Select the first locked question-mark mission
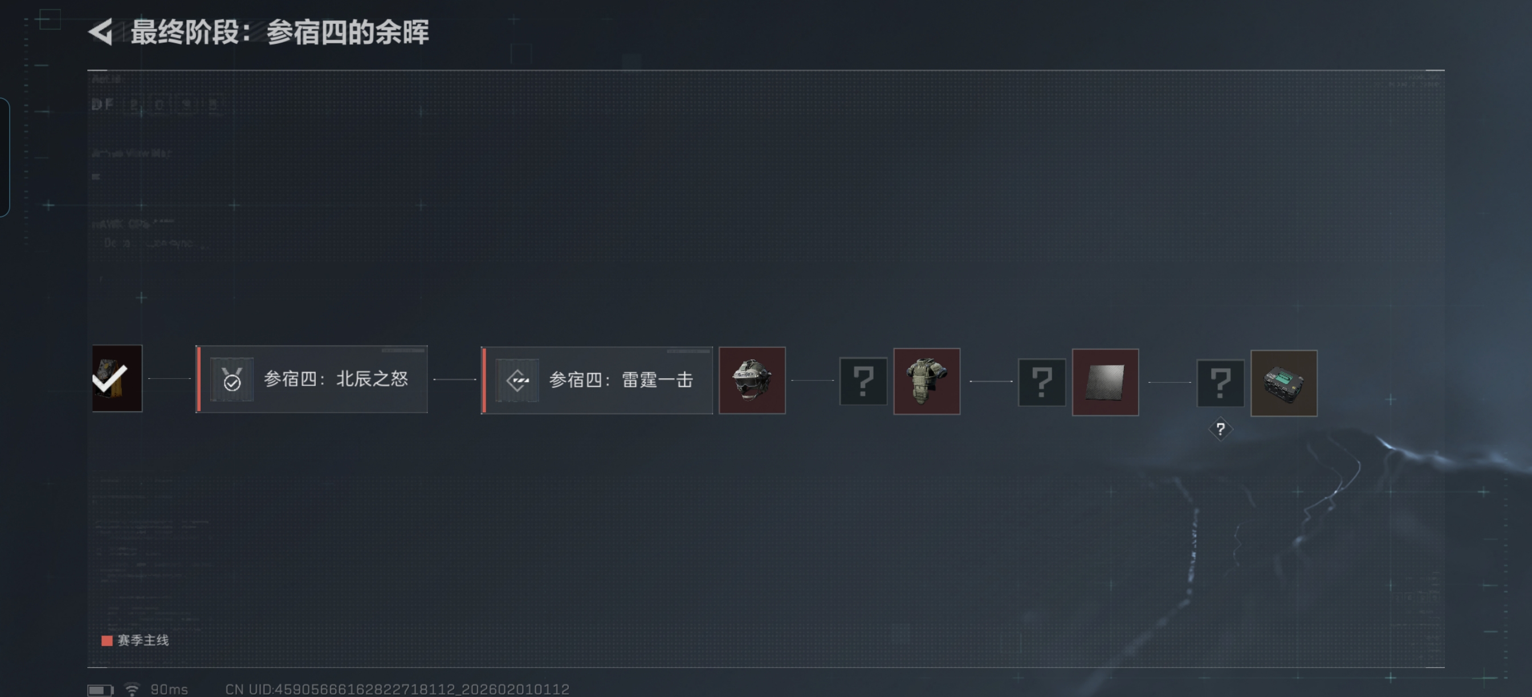 pyautogui.click(x=863, y=382)
